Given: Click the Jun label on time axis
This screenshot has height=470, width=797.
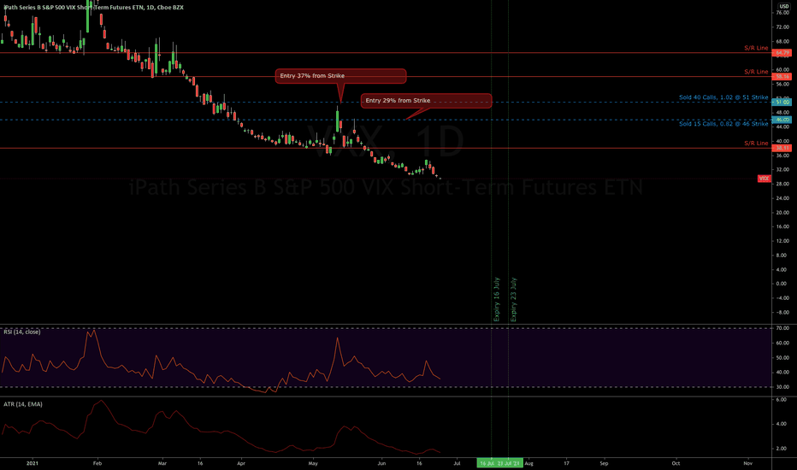Looking at the screenshot, I should pyautogui.click(x=381, y=463).
